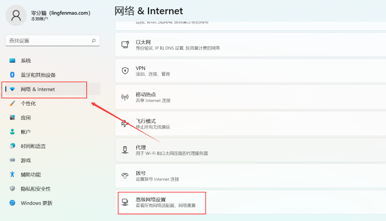Image resolution: width=386 pixels, height=221 pixels.
Task: Click the airplane mode icon
Action: [x=125, y=123]
